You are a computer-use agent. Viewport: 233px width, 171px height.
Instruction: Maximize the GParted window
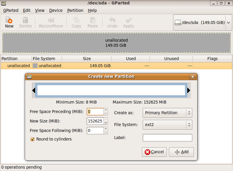pyautogui.click(x=221, y=3)
